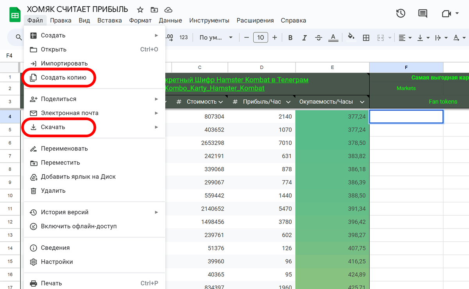The image size is (469, 289).
Task: Follow the Kombo_Karty_Hamster_Kombat link
Action: pos(215,88)
